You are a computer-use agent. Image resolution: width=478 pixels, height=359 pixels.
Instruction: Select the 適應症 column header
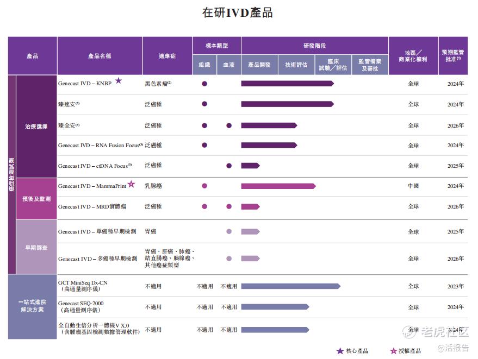pos(167,56)
